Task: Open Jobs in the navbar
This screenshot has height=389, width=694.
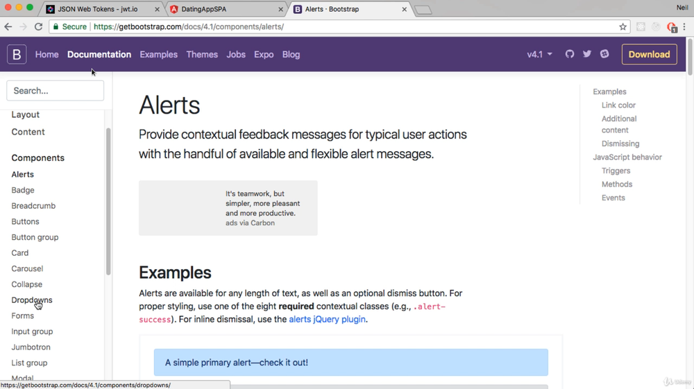Action: [x=236, y=54]
